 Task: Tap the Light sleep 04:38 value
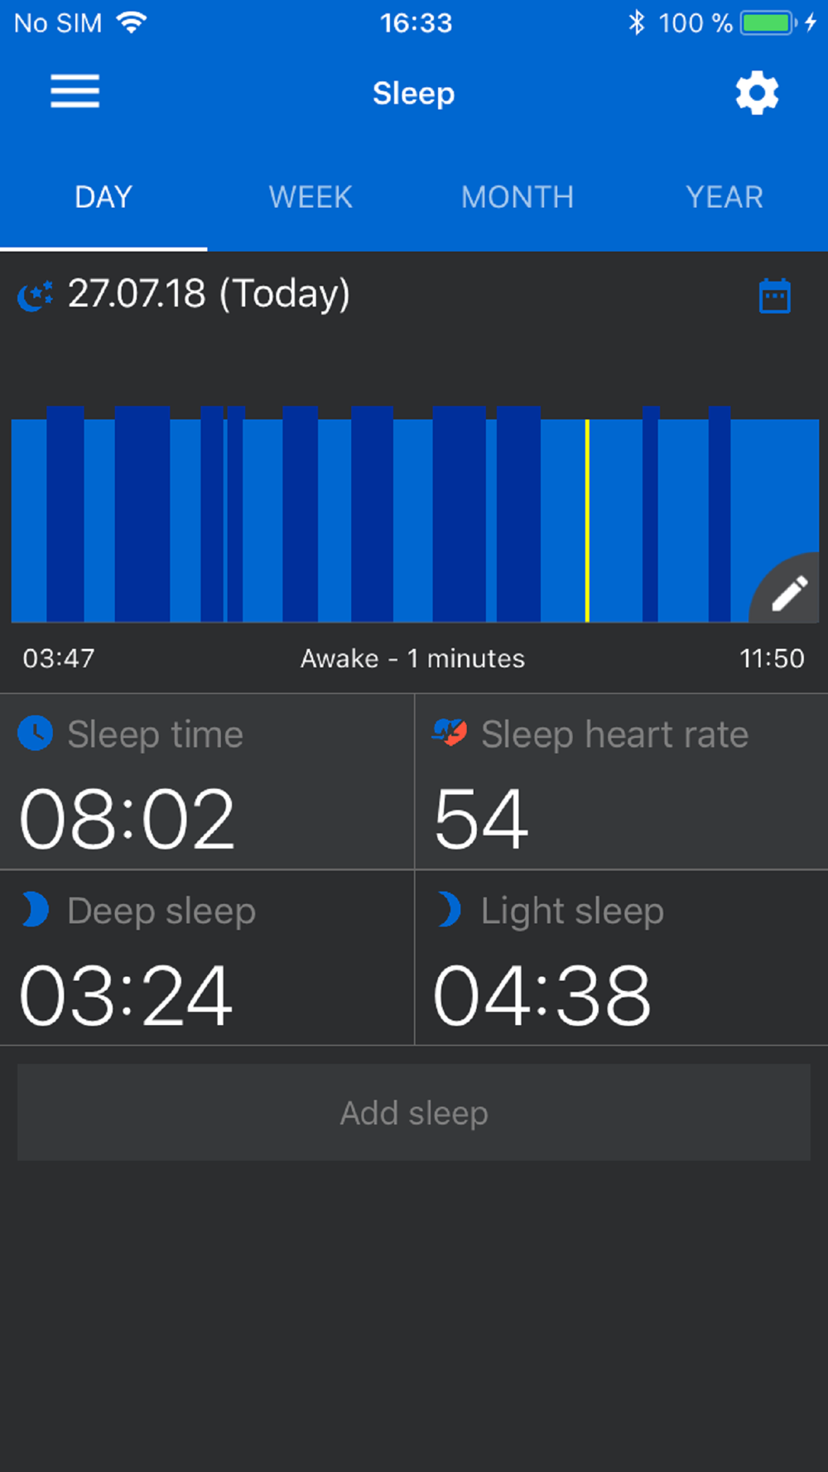542,995
